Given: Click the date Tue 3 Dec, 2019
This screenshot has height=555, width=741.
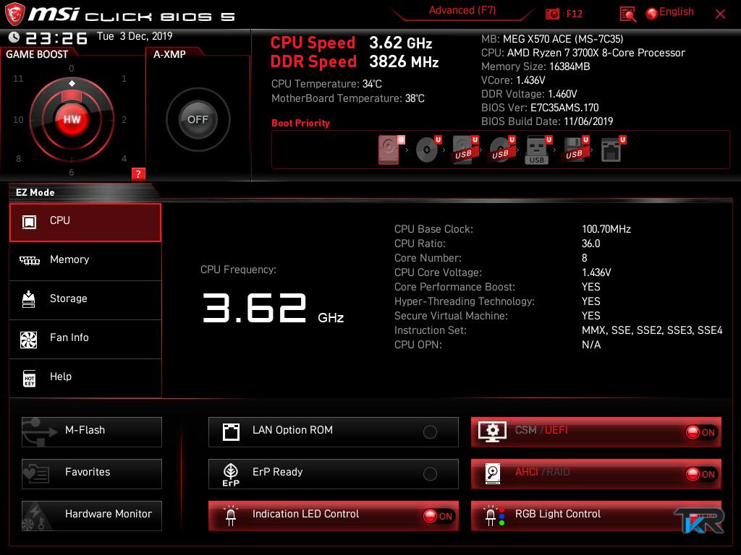Looking at the screenshot, I should pos(135,36).
